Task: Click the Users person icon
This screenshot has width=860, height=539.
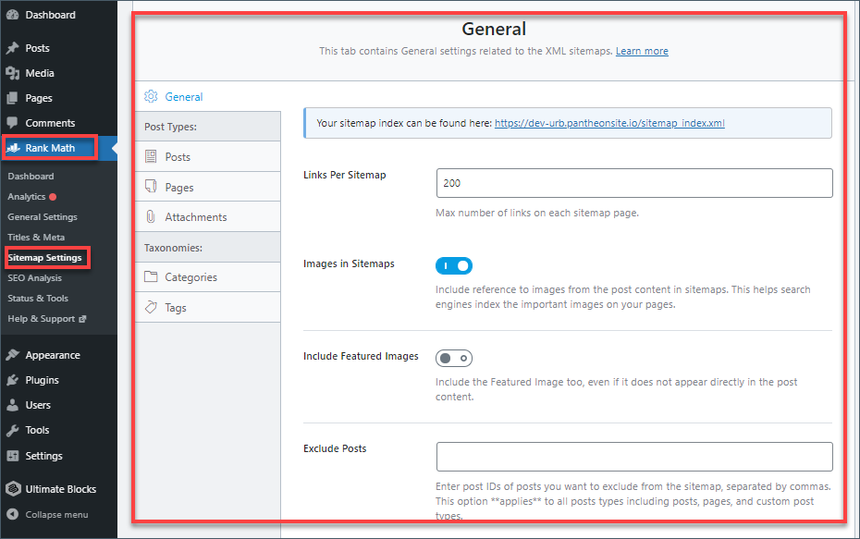Action: point(12,405)
